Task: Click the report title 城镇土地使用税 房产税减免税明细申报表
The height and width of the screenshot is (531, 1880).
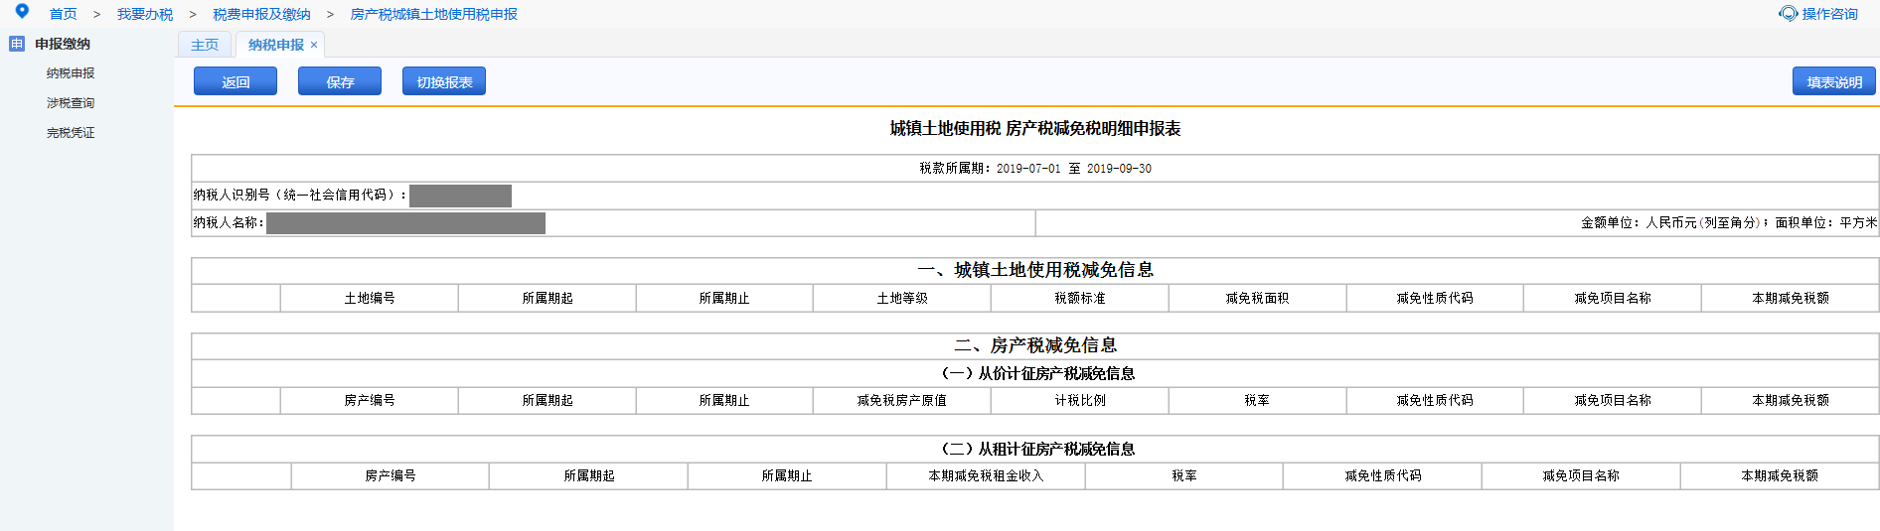Action: tap(1035, 128)
